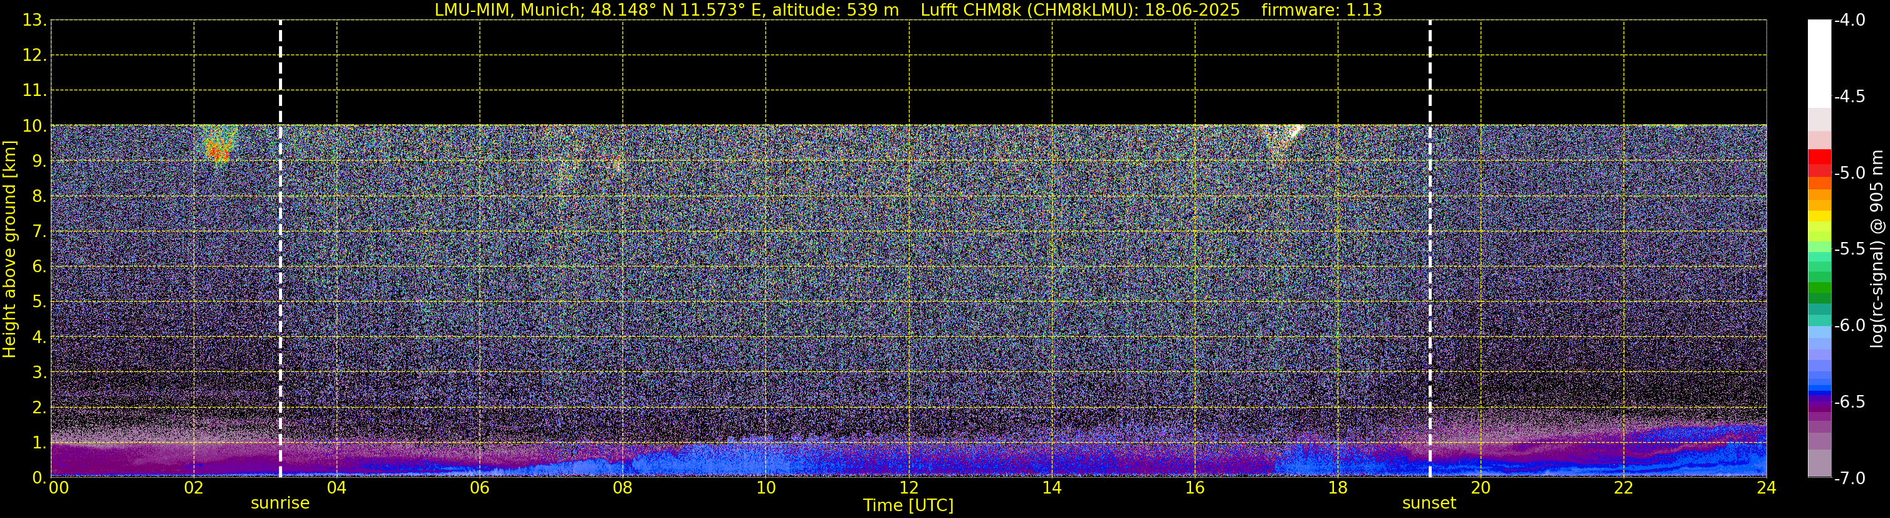Viewport: 1890px width, 518px height.
Task: Click time axis tick label 24
Action: click(1767, 488)
